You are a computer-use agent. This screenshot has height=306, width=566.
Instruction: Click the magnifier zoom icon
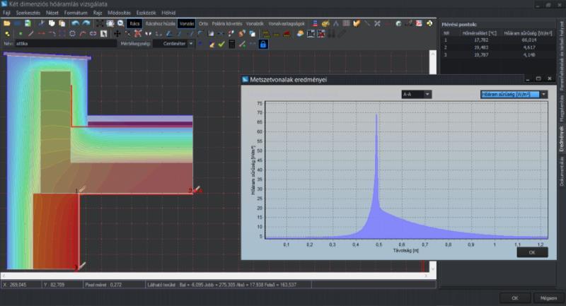tap(120, 23)
